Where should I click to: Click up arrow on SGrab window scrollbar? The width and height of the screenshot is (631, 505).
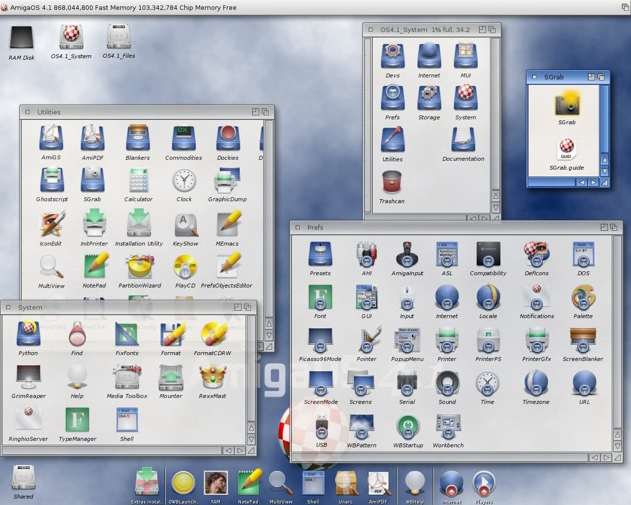(604, 160)
